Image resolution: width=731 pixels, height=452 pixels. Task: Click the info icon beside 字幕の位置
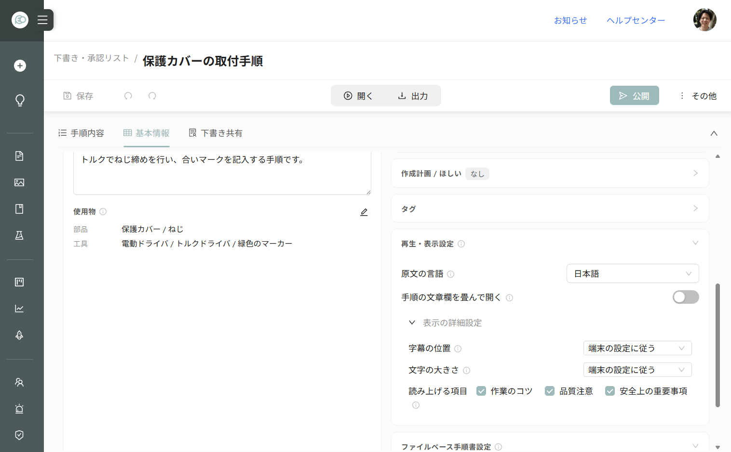pos(458,349)
